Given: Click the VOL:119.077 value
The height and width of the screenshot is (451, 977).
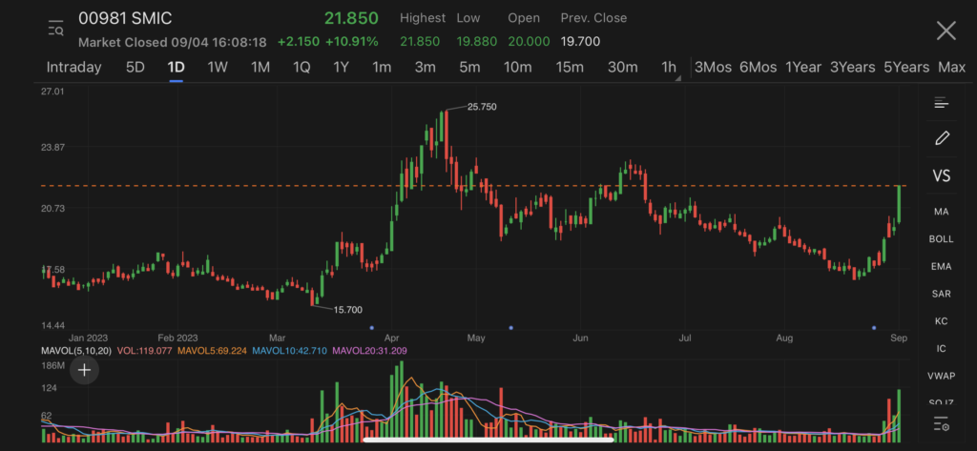Looking at the screenshot, I should (145, 351).
